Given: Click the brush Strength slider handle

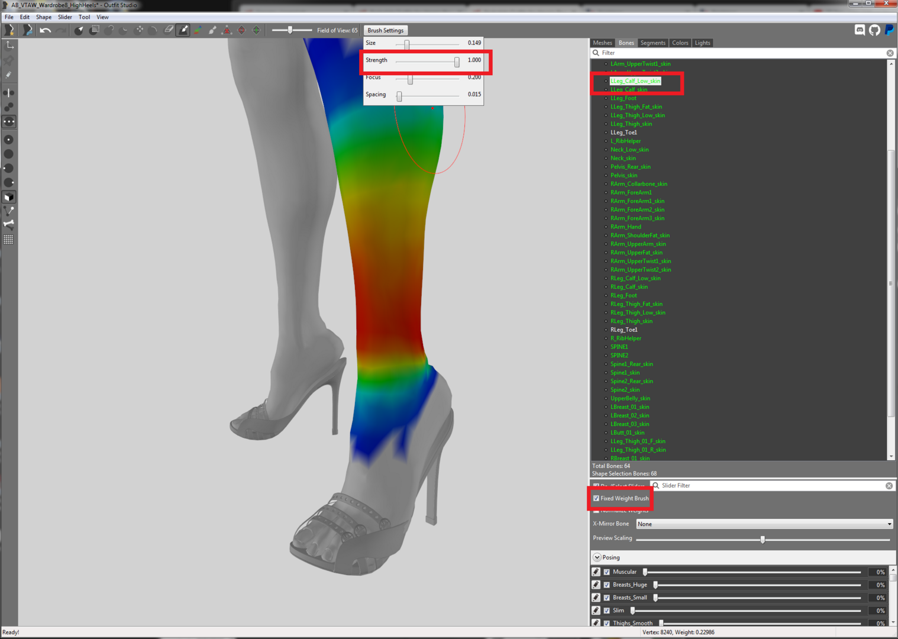Looking at the screenshot, I should (x=457, y=62).
